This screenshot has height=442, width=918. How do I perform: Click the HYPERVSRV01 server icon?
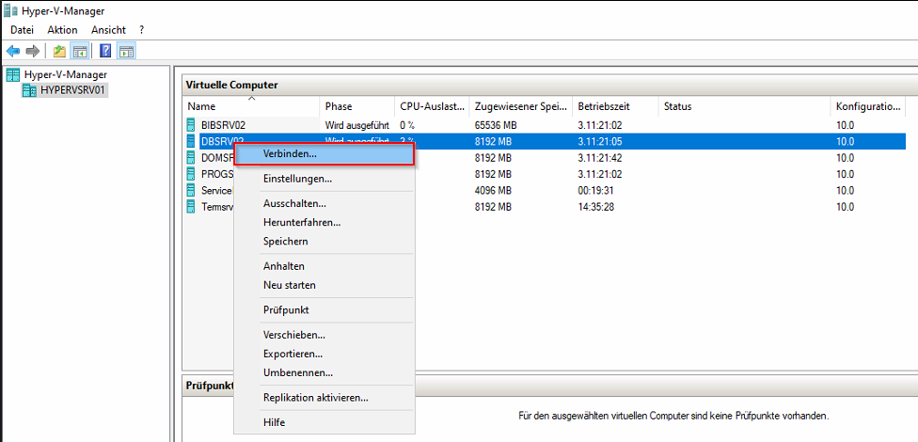click(x=28, y=90)
